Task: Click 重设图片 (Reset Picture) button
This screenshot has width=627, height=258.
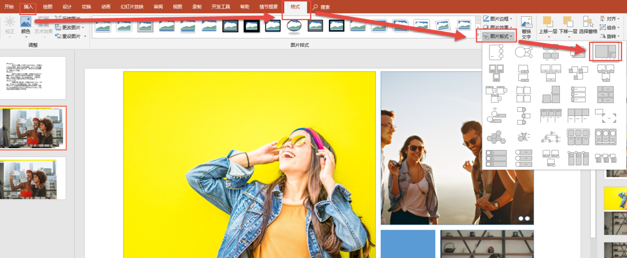Action: coord(71,36)
